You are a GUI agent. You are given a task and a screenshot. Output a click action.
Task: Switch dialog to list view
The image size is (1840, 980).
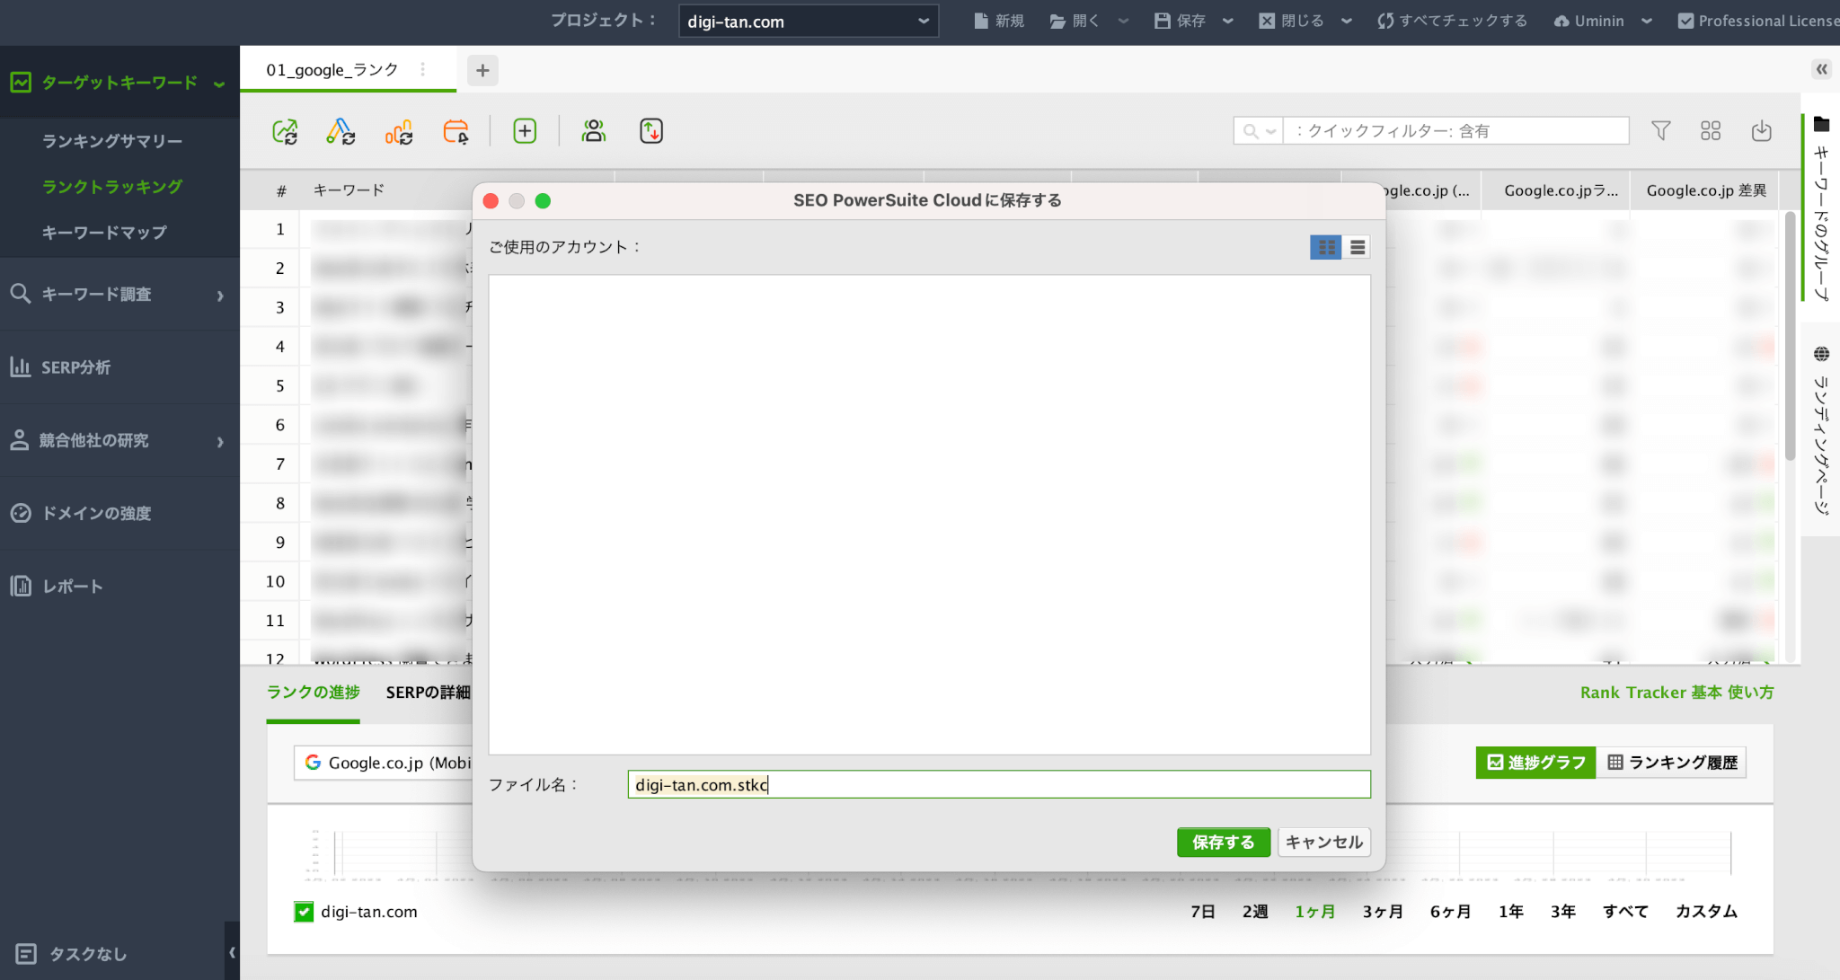point(1358,247)
